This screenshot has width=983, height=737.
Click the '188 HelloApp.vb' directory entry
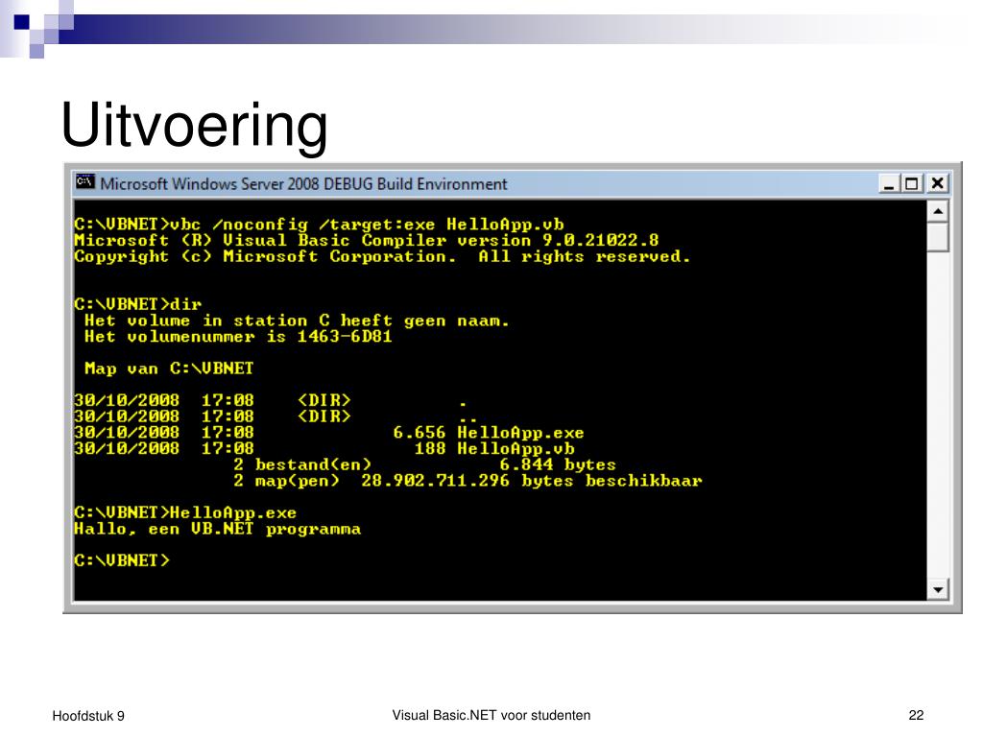click(x=324, y=449)
